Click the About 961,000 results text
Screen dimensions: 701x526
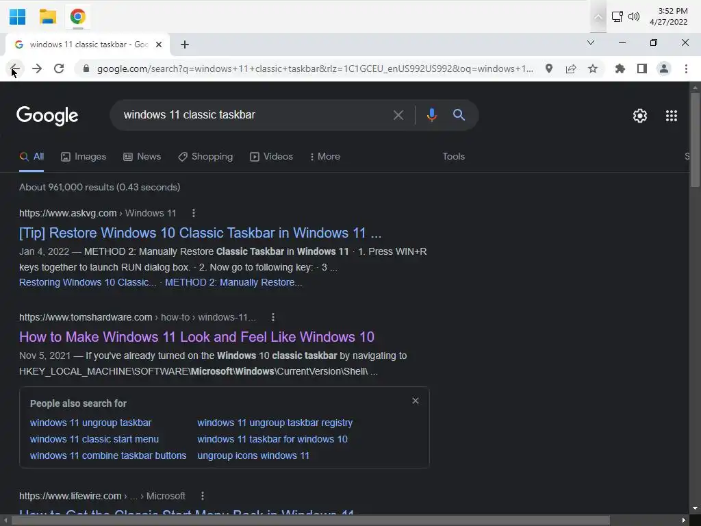coord(100,188)
